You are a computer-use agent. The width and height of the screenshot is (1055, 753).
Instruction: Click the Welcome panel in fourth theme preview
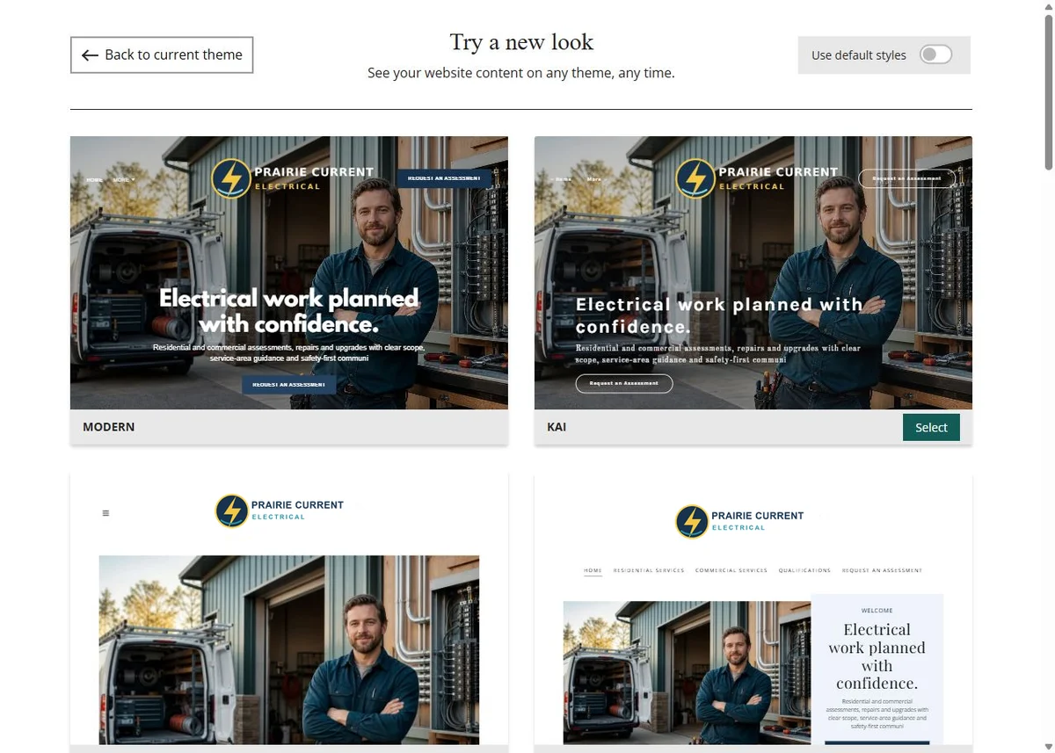(877, 670)
